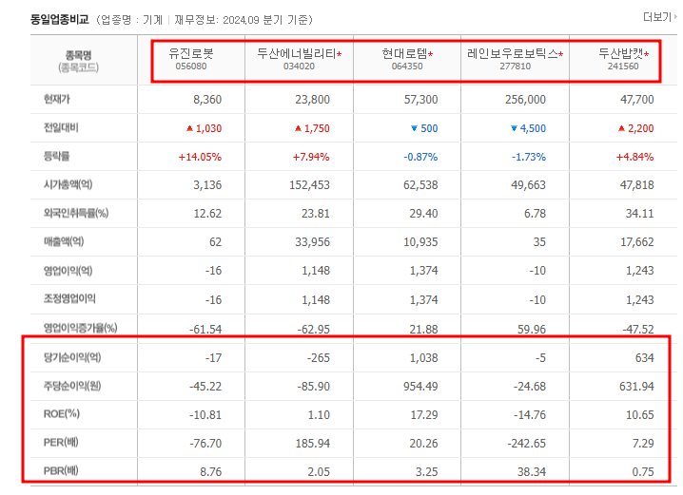The width and height of the screenshot is (683, 495).
Task: Click the 1,038 net income value
Action: tap(424, 358)
